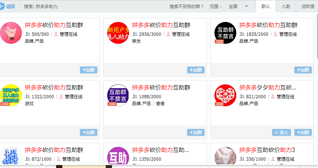This screenshot has height=168, width=318.
Task: Click the 亲友 tag in the 2936/3000 card
Action: (x=136, y=41)
